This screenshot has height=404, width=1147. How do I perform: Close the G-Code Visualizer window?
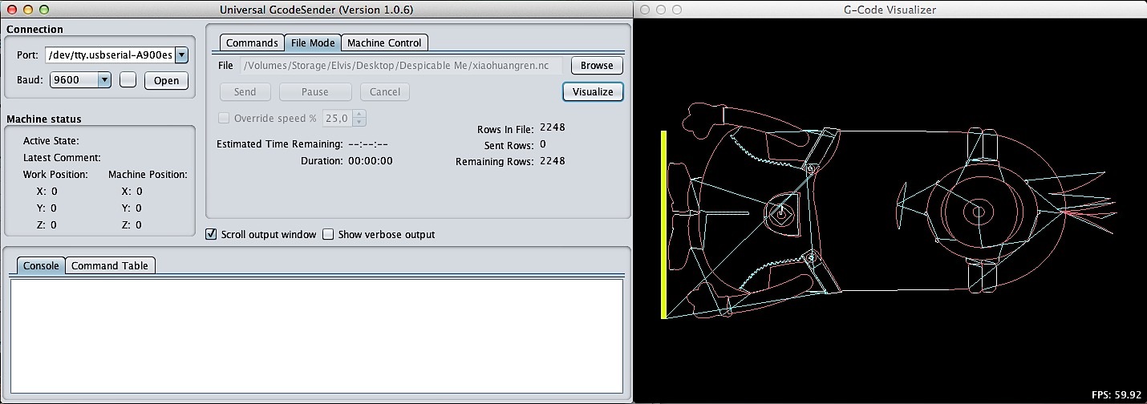[x=645, y=10]
